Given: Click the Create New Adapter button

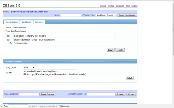Looking at the screenshot, I should point(127,15).
